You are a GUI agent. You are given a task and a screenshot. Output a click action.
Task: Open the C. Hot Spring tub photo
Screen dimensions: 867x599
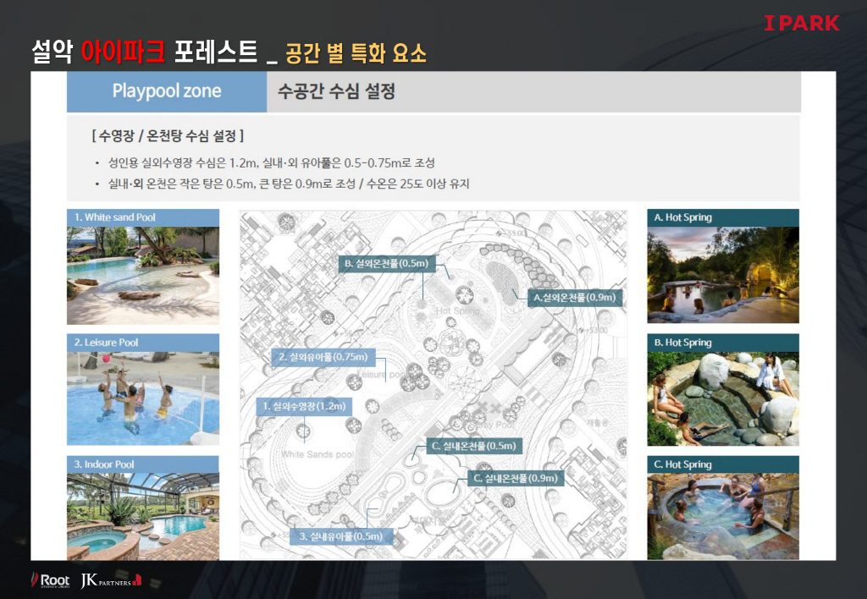722,516
